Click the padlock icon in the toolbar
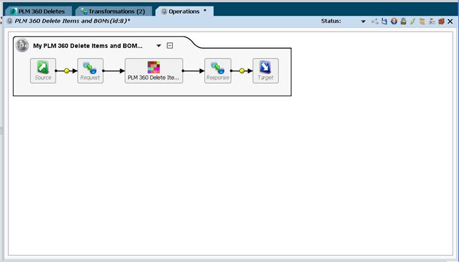 tap(403, 21)
